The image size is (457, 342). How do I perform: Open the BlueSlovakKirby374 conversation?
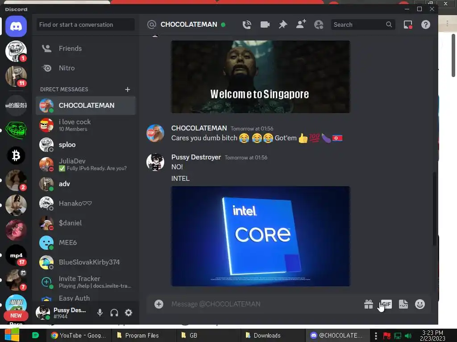pos(86,262)
